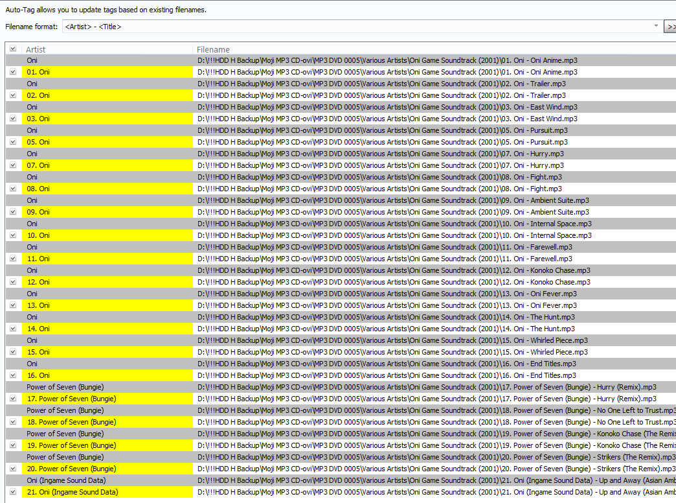
Task: Uncheck the checkbox for 03. Oni
Action: click(x=13, y=119)
